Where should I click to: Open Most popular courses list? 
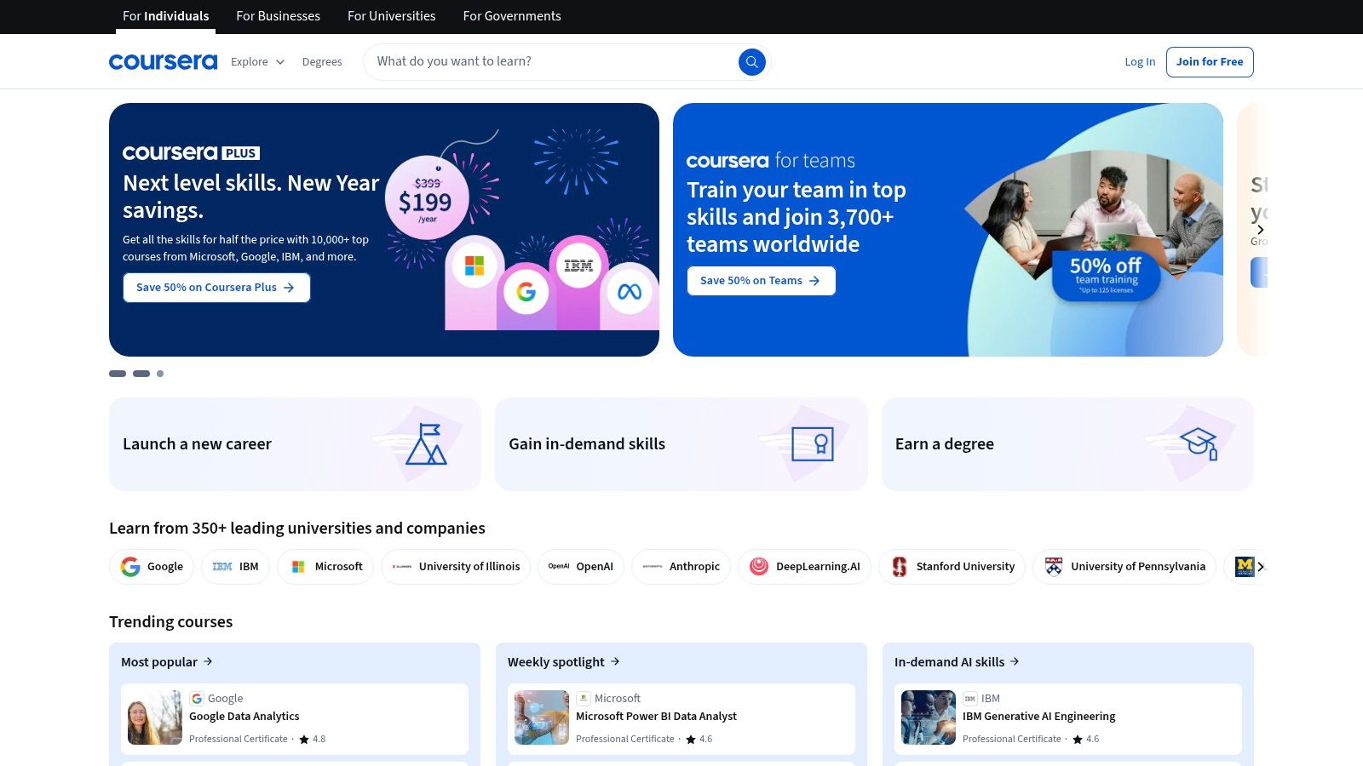(167, 662)
